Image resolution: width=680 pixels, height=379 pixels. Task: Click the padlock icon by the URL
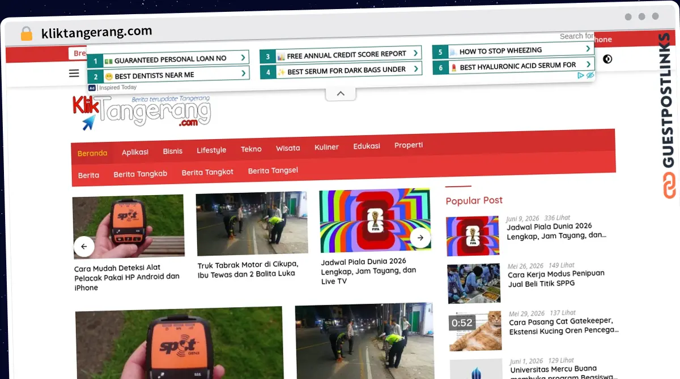pos(27,33)
